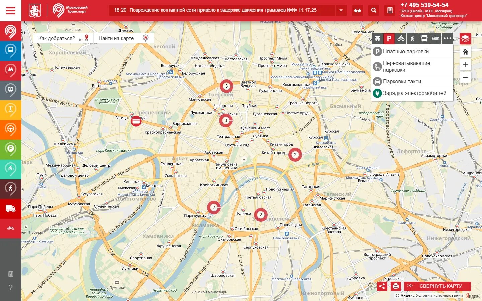This screenshot has height=301, width=482.
Task: Open the site search magnifier
Action: [374, 10]
